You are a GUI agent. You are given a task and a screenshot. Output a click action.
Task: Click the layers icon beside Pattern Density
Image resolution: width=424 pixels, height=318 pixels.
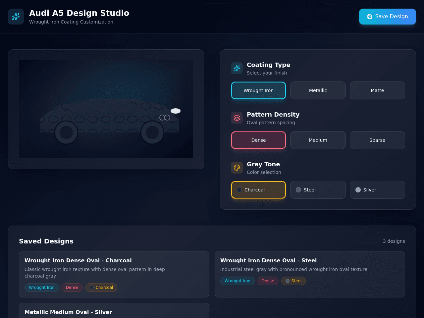237,118
